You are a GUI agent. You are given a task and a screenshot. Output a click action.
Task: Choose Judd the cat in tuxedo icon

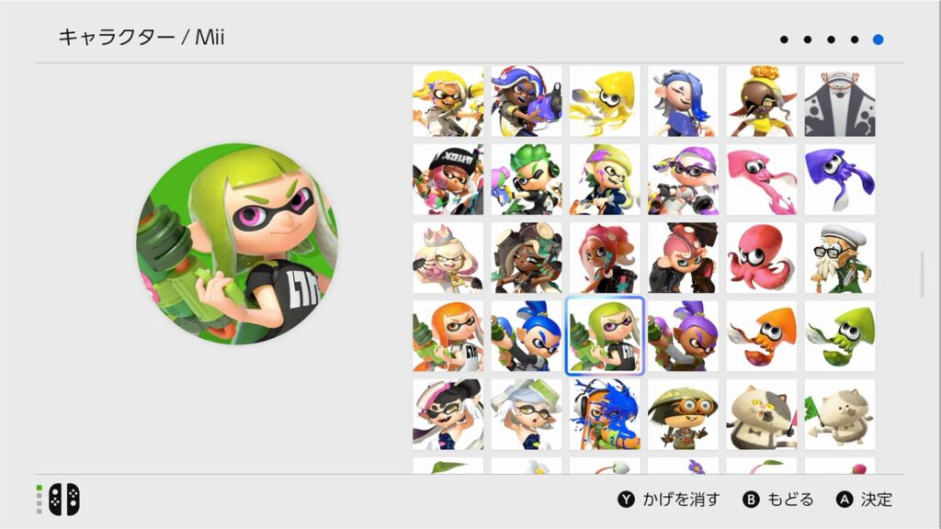(x=761, y=414)
